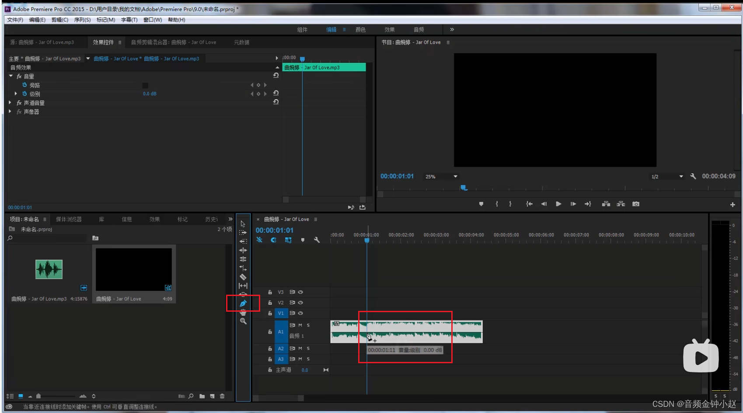Mark In point in program monitor
Image resolution: width=743 pixels, height=413 pixels.
pos(497,204)
